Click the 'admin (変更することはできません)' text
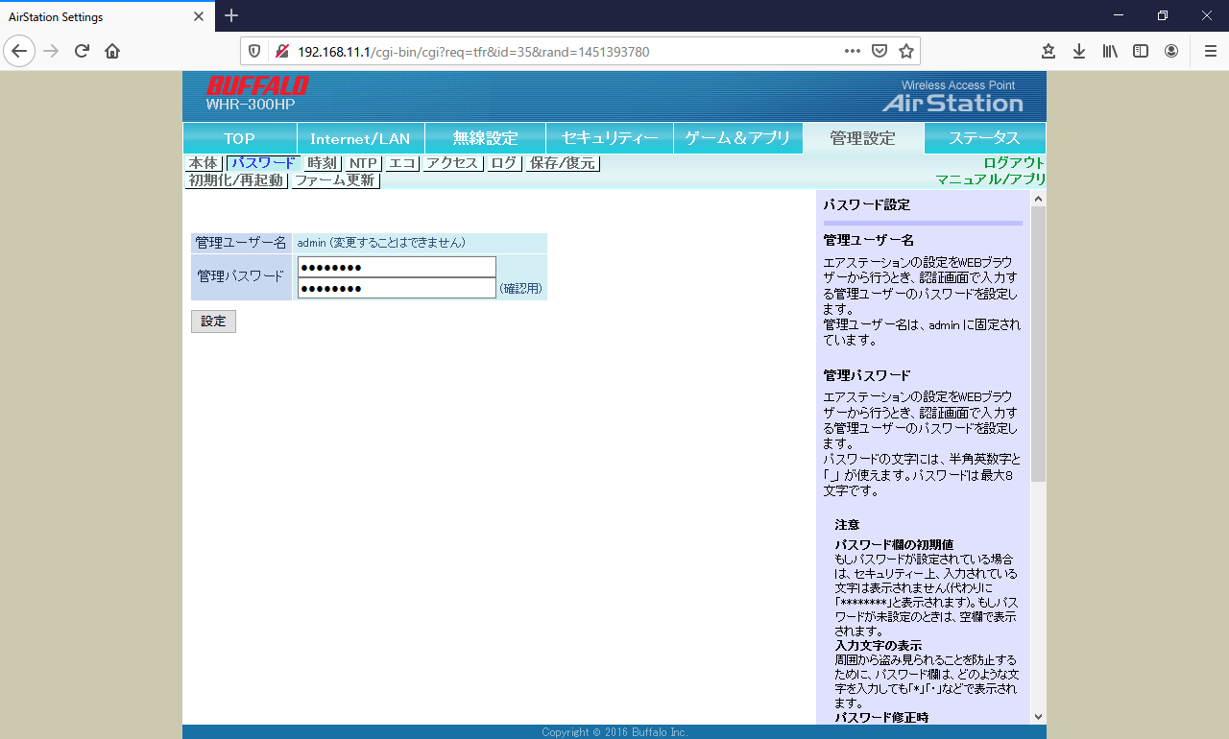Image resolution: width=1229 pixels, height=739 pixels. [381, 243]
